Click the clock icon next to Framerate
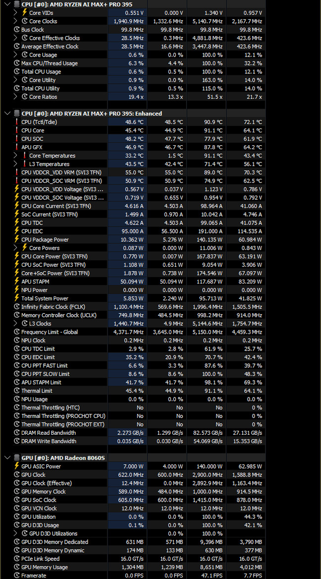This screenshot has width=321, height=579. pos(17,576)
